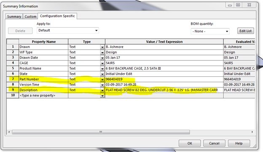
Task: Click the evaluated value 96640A019 cell
Action: pos(239,79)
